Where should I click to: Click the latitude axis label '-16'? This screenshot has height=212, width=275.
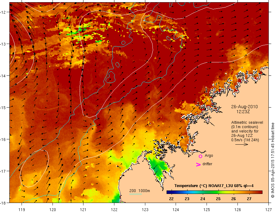point(3,139)
